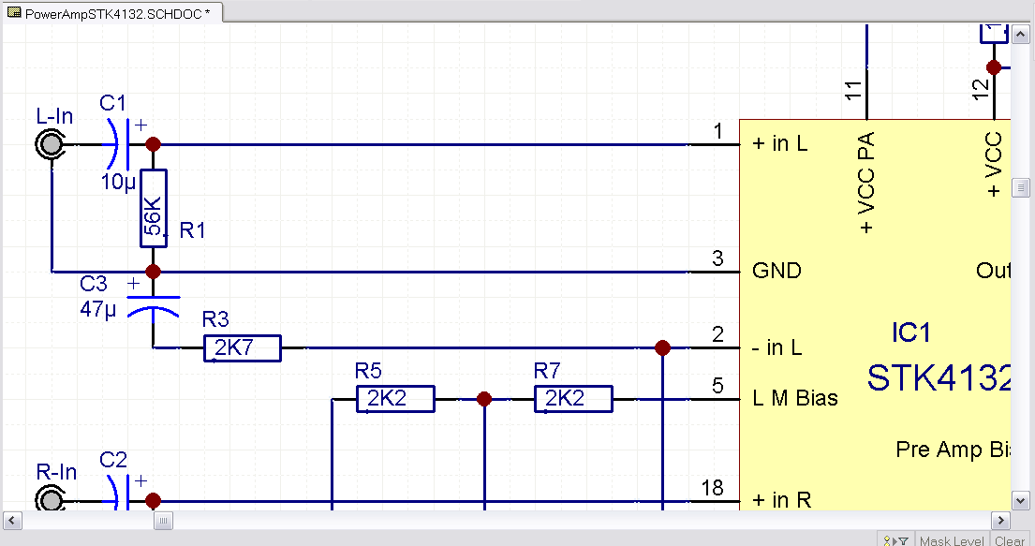Select the R-In input connector symbol
The image size is (1035, 546).
(51, 499)
